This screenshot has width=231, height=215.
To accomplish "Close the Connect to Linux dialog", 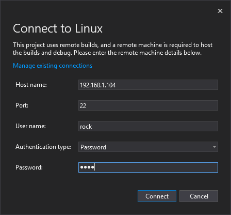I will pyautogui.click(x=220, y=11).
